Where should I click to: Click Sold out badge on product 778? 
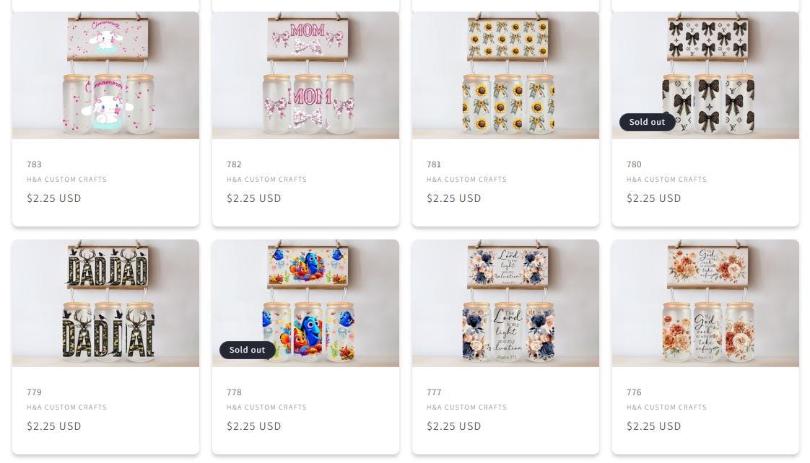point(247,350)
